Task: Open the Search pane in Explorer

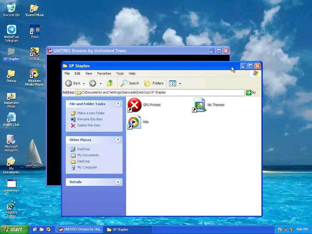Action: (x=130, y=83)
